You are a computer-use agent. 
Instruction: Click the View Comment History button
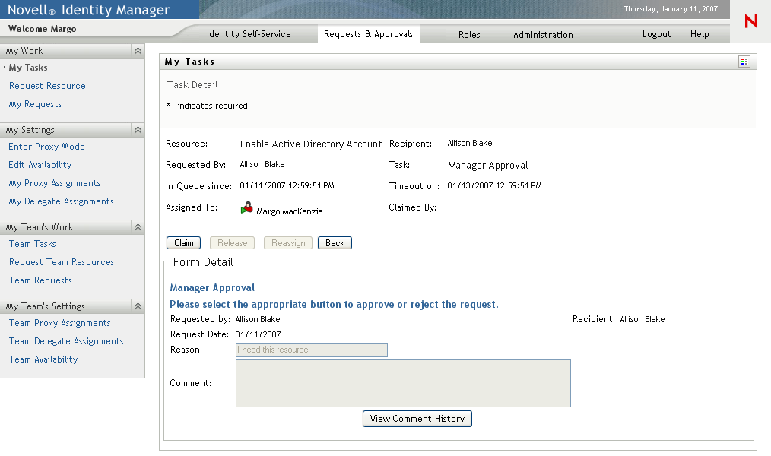(417, 419)
